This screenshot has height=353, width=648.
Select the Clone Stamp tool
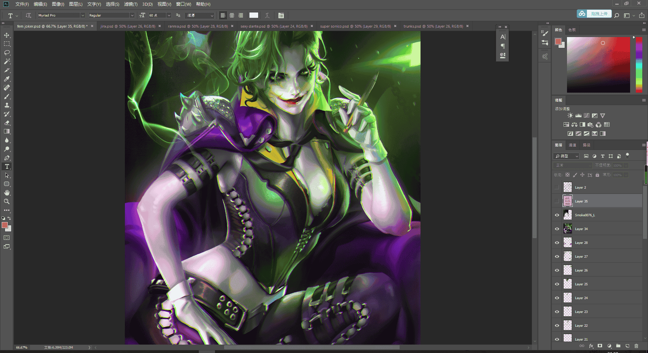click(7, 105)
